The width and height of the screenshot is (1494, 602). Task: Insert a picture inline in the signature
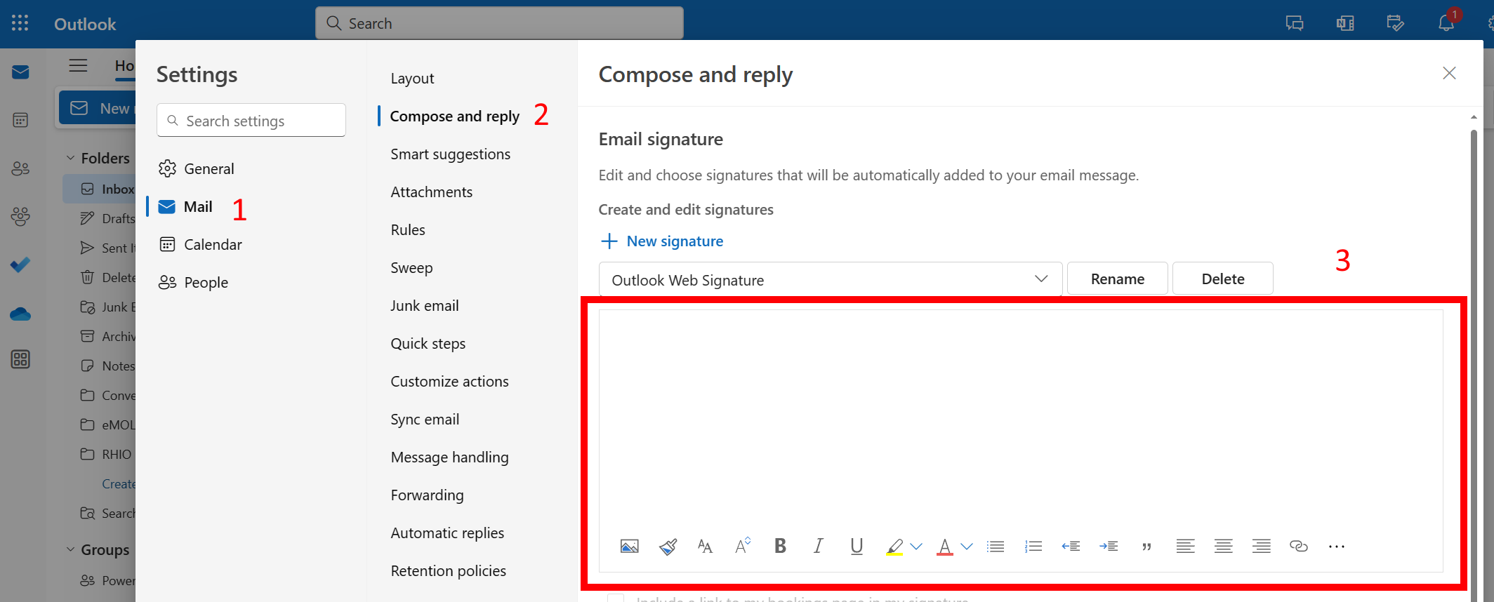click(629, 547)
